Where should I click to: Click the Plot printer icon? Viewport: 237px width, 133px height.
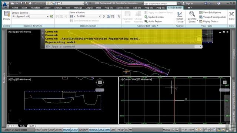(30, 3)
